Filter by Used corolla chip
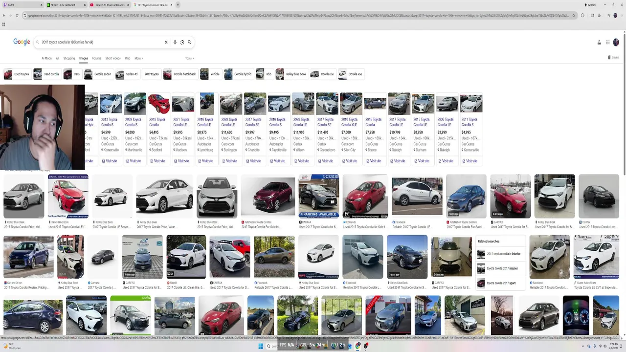Screen dimensions: 626x352 pyautogui.click(x=46, y=74)
